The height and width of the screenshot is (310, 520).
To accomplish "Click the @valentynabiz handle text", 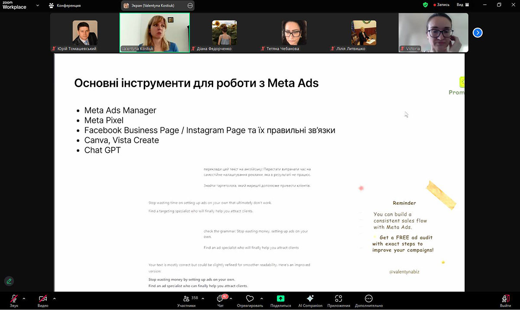I will 404,272.
